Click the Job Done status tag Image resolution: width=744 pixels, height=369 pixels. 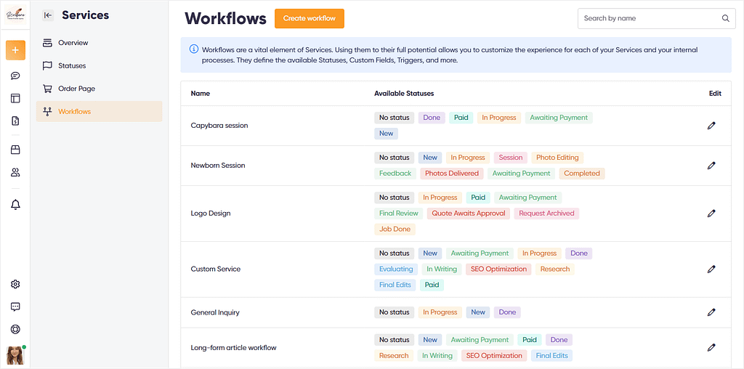click(x=395, y=229)
